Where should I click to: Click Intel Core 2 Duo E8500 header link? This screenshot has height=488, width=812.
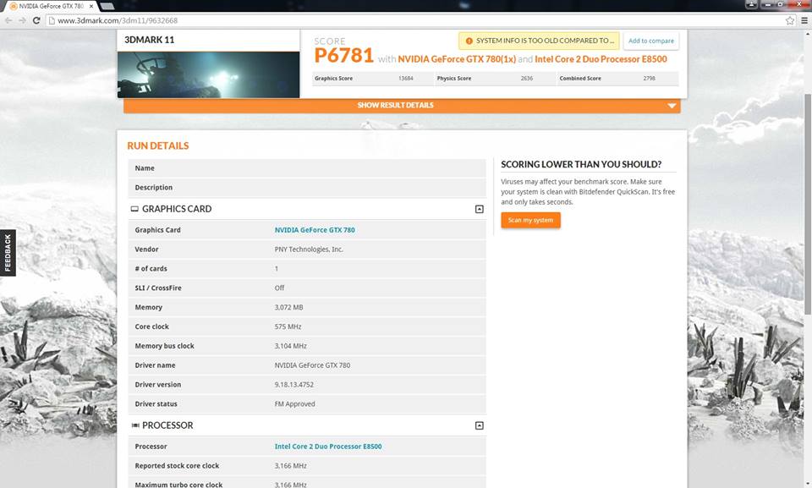(x=601, y=59)
